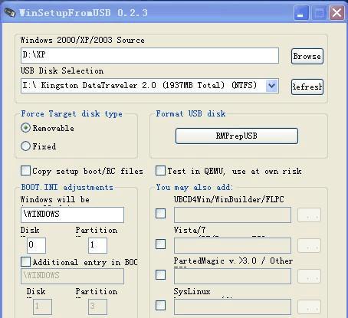
Task: Enable Test in QEMU checkbox
Action: click(160, 171)
